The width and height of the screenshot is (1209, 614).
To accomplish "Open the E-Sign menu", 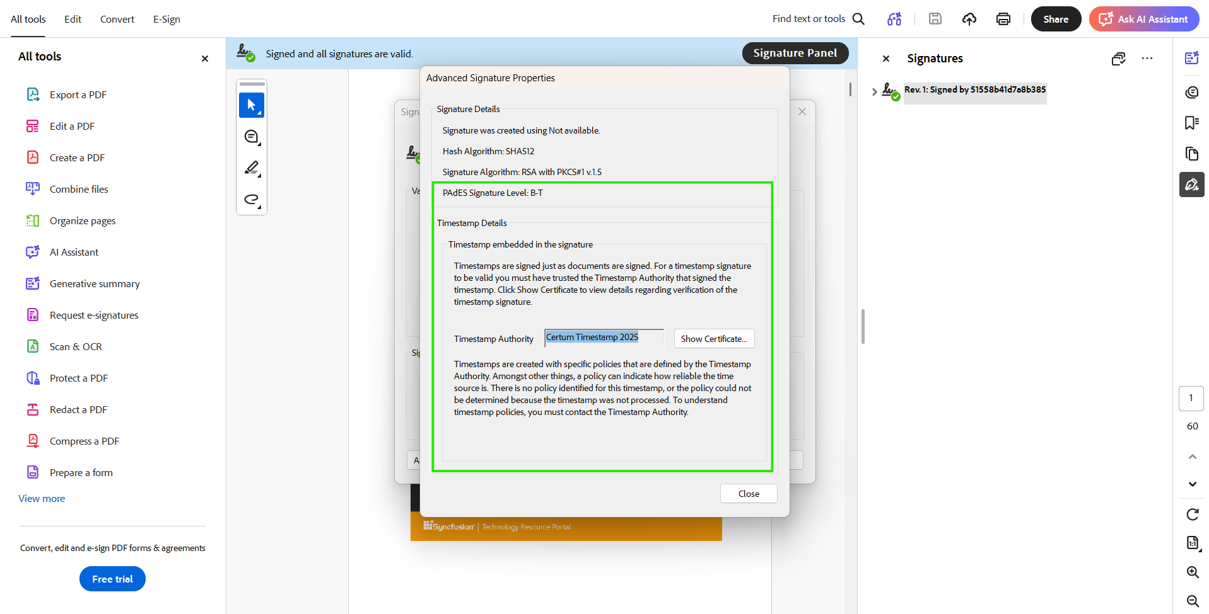I will click(166, 19).
